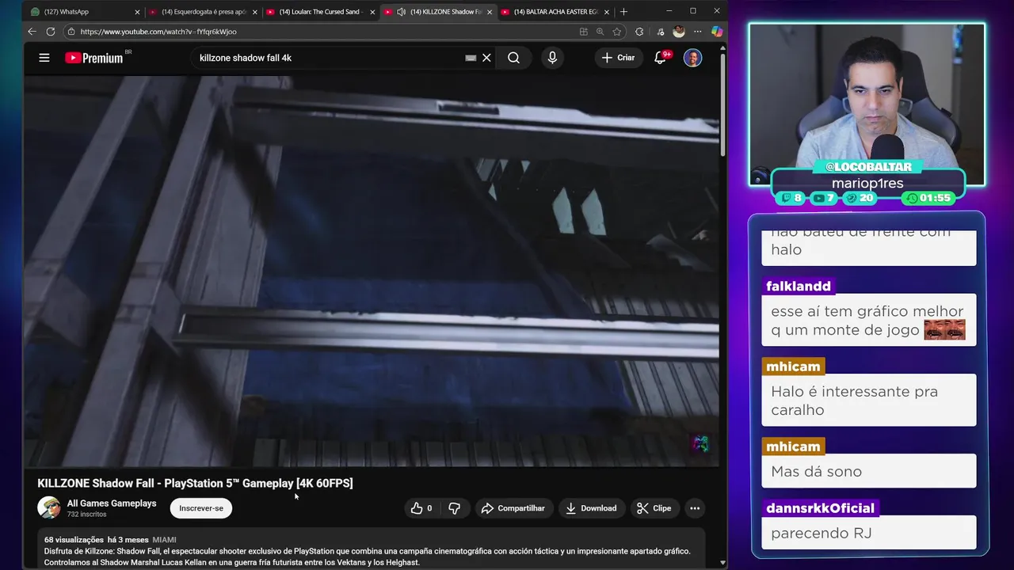Click the 'parecendo RJ' chat message
1014x570 pixels.
tap(868, 533)
